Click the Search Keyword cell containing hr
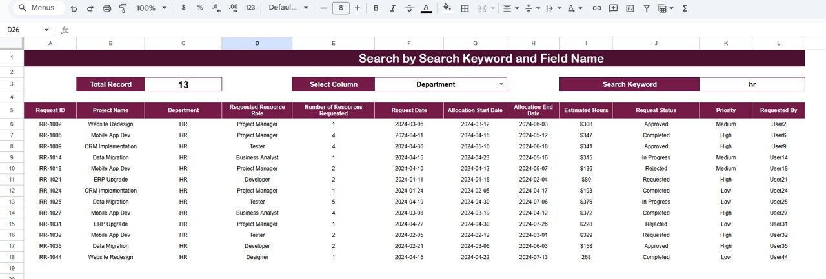This screenshot has width=826, height=279. pos(752,84)
